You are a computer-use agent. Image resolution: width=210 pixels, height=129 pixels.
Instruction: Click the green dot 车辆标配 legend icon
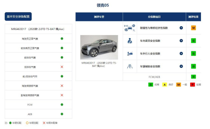tap(10, 123)
